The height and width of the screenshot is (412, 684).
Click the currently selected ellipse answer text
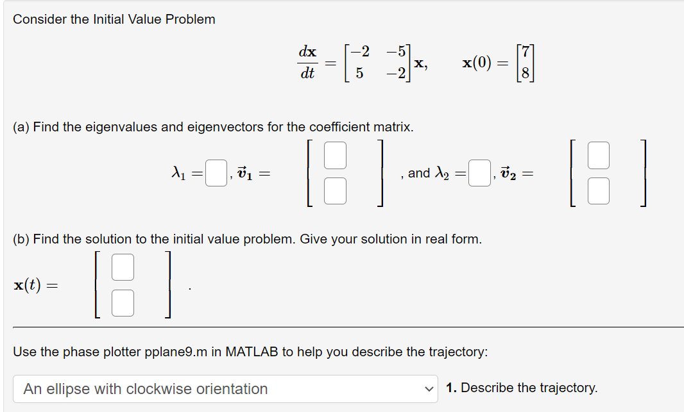(145, 389)
